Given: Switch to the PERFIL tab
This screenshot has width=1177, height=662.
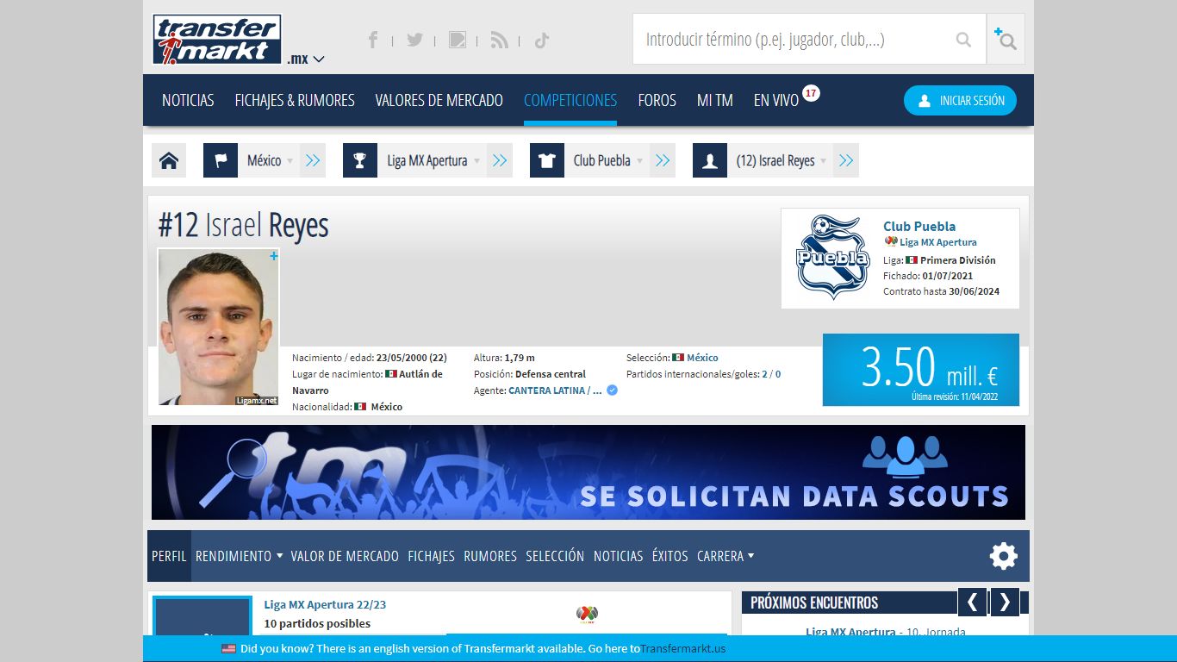Looking at the screenshot, I should 169,556.
